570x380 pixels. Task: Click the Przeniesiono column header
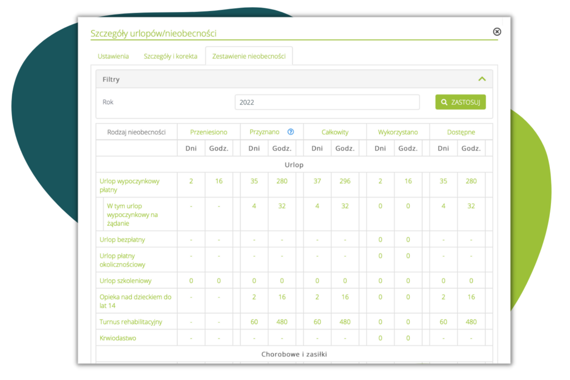(208, 132)
